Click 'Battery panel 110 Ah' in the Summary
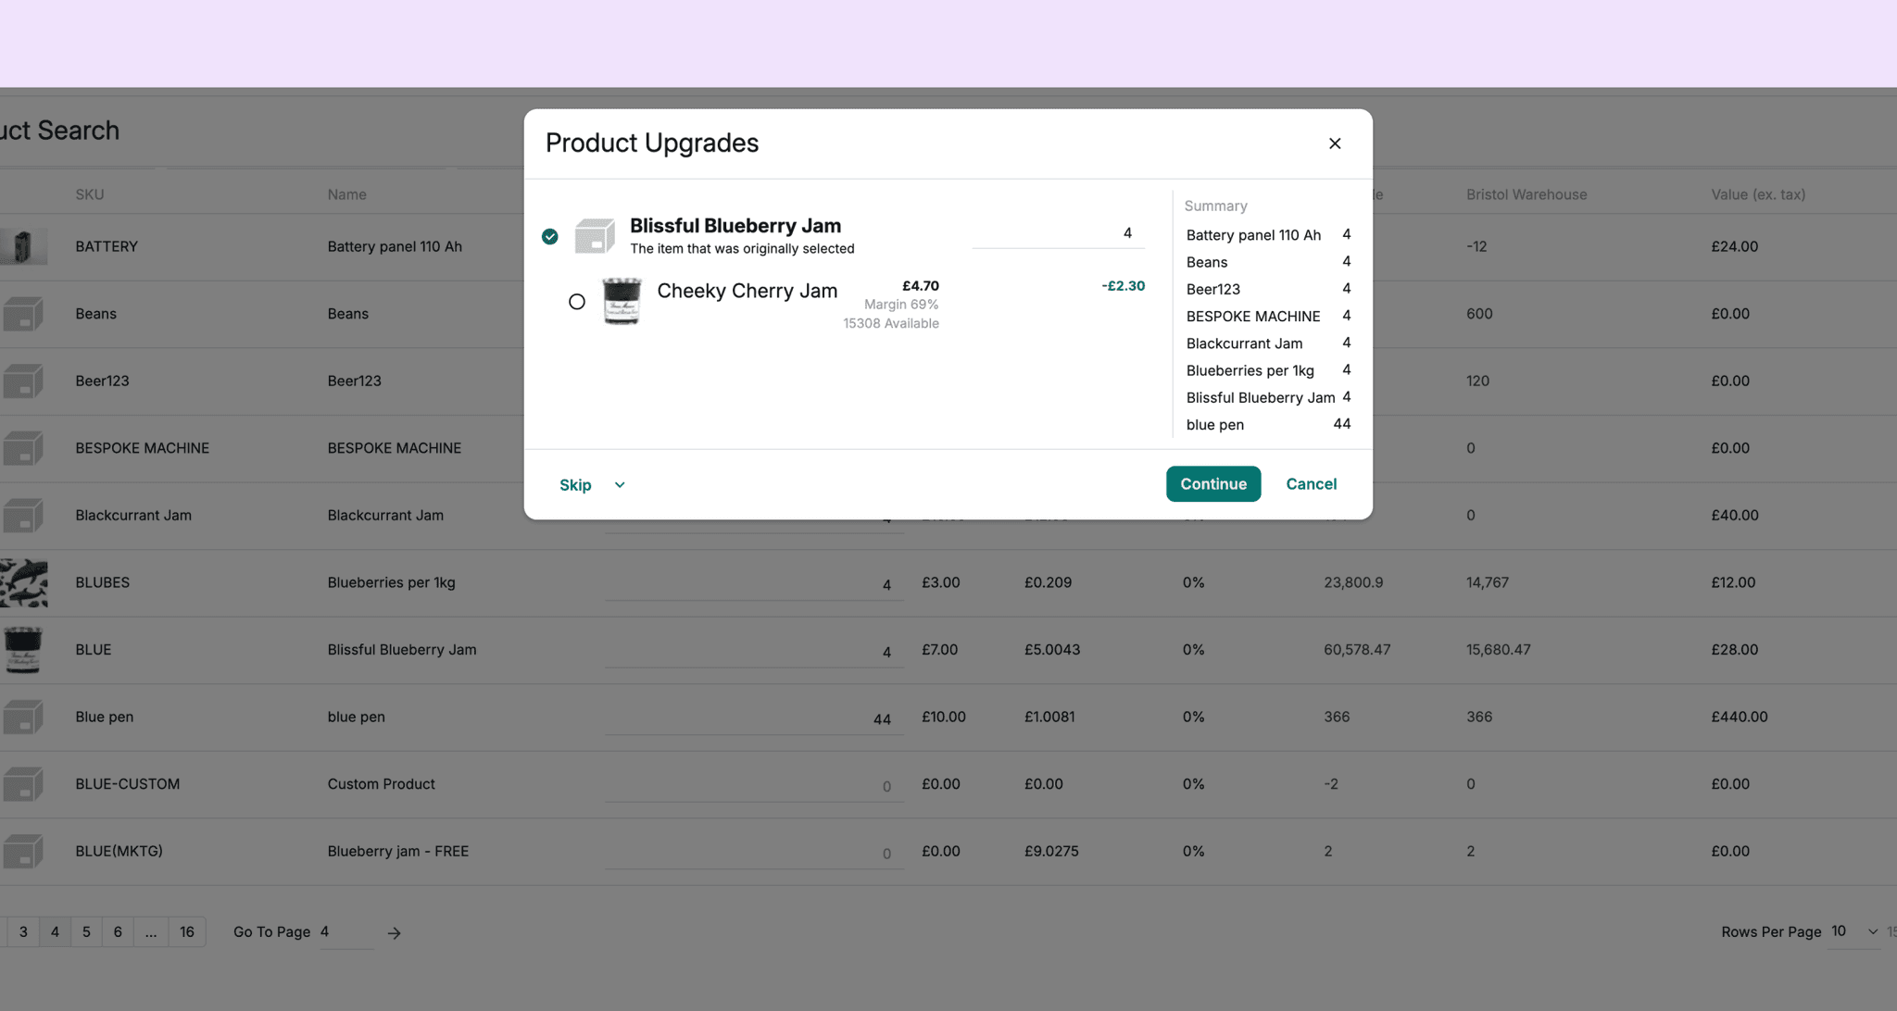Viewport: 1897px width, 1011px height. 1253,235
